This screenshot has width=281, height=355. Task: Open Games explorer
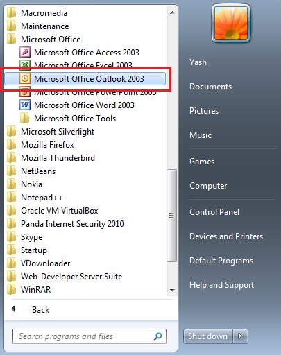pos(202,162)
